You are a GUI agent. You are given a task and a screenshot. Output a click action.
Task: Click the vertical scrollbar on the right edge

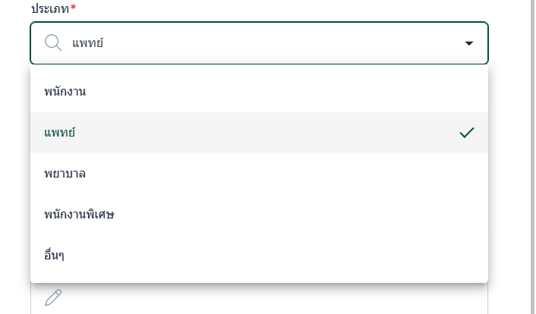pos(531,152)
